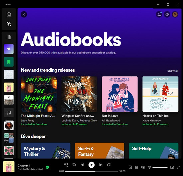Open the three-dot app menu
The height and width of the screenshot is (176, 183).
(8, 5)
